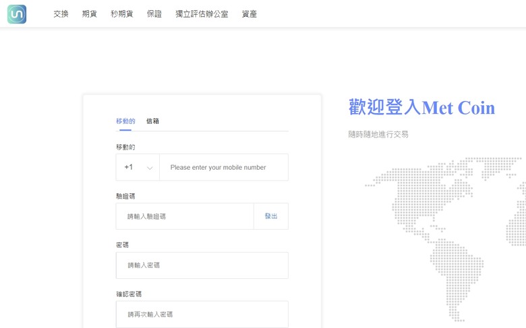
Task: Focus the 請再次輸入密碼 confirm password field
Action: [202, 315]
